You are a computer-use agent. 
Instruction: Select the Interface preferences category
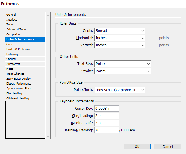click(25, 20)
